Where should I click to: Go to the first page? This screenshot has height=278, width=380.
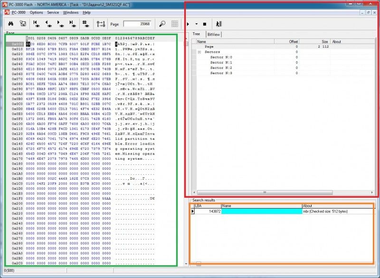point(37,24)
